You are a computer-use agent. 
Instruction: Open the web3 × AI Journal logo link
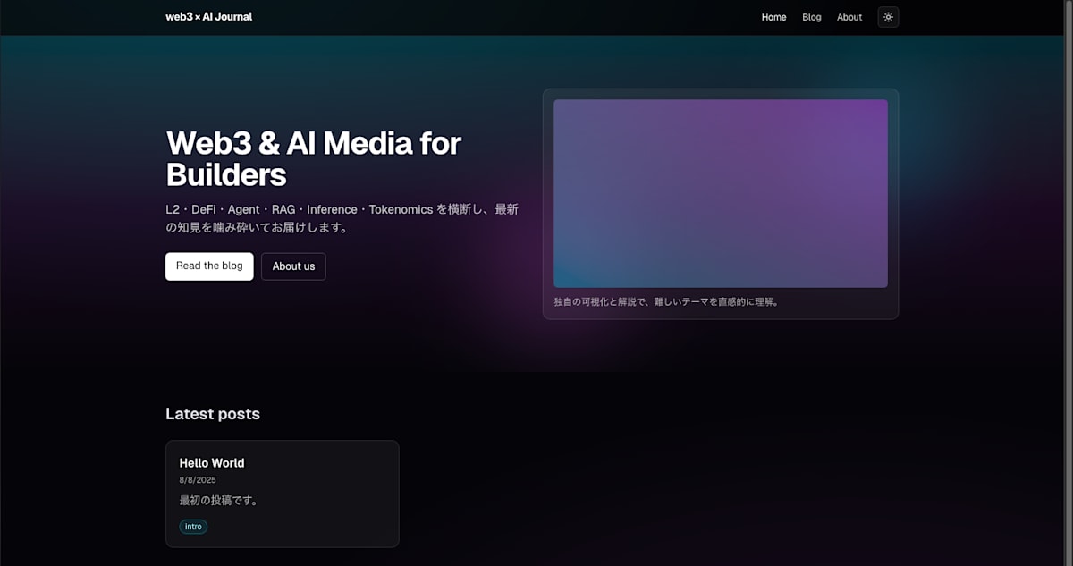coord(209,17)
